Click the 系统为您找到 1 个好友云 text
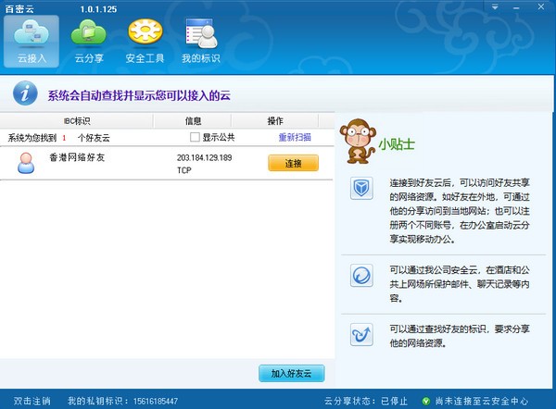Image resolution: width=556 pixels, height=409 pixels. point(59,138)
